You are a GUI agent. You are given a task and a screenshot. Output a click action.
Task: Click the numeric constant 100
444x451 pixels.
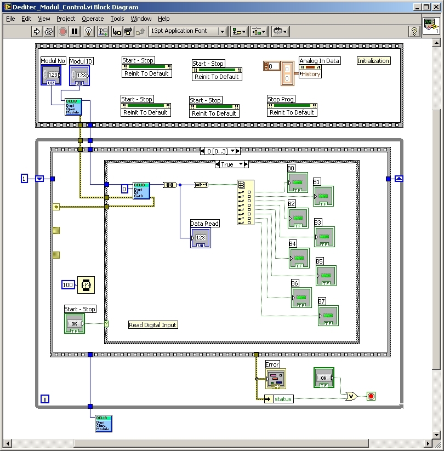coord(68,285)
